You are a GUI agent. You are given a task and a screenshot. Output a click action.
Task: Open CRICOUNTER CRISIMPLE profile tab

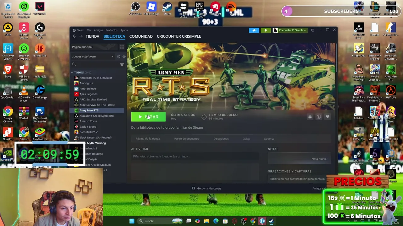[179, 36]
